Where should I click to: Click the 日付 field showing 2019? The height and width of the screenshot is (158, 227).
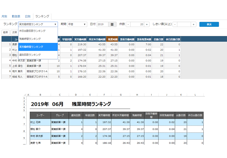click(x=102, y=24)
